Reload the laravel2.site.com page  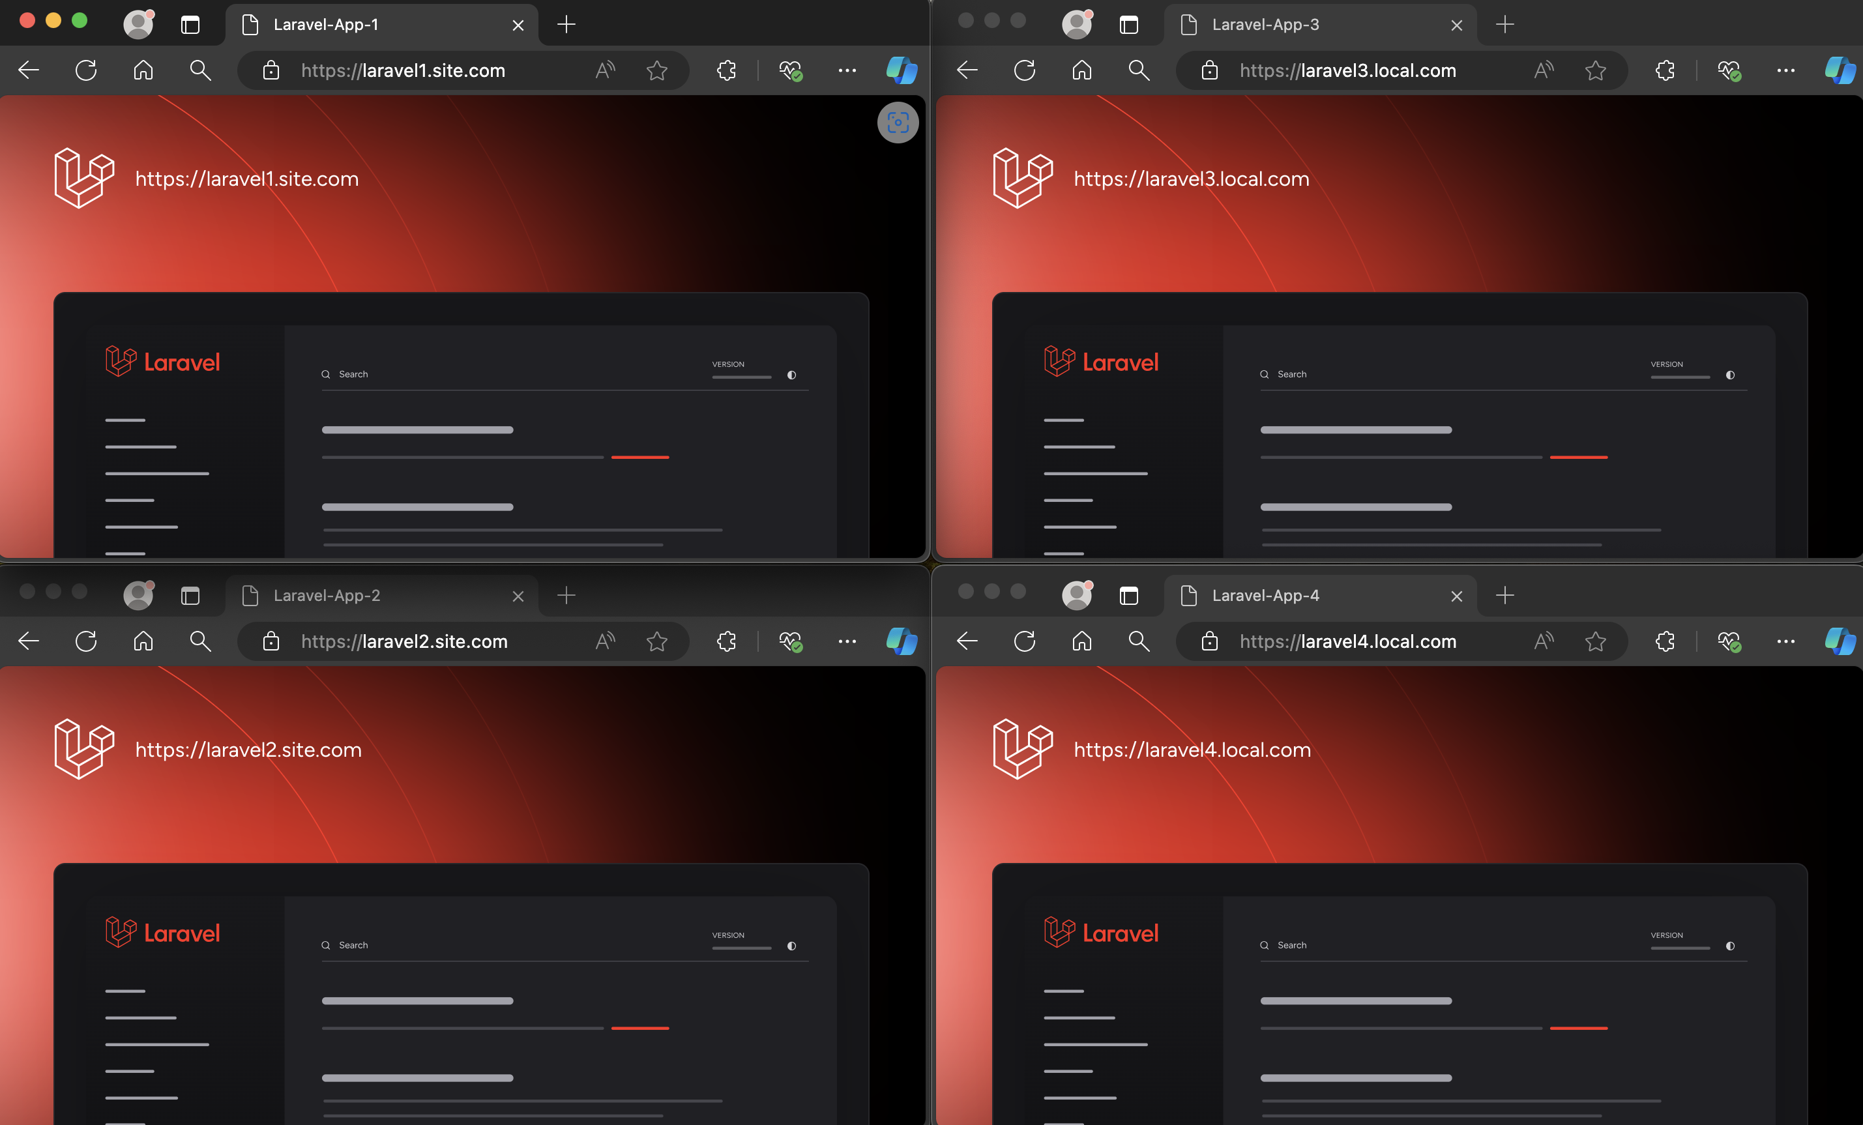point(86,641)
